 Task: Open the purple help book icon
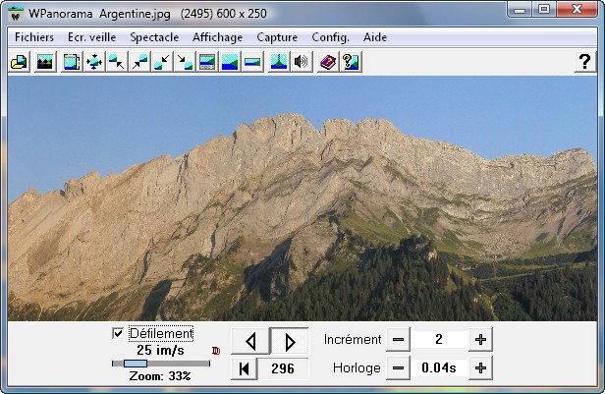328,62
